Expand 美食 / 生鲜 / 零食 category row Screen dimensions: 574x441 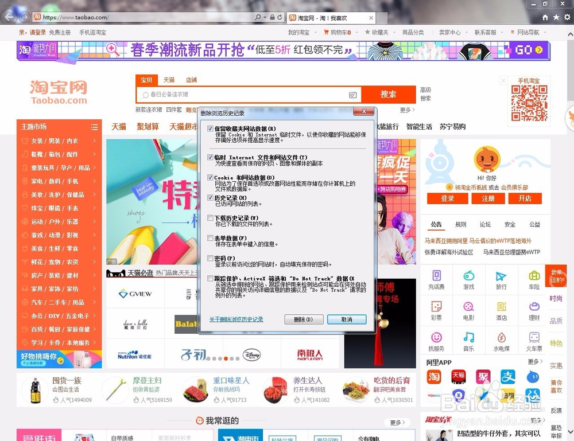(x=59, y=249)
